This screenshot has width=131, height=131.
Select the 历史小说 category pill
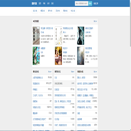click(57, 11)
